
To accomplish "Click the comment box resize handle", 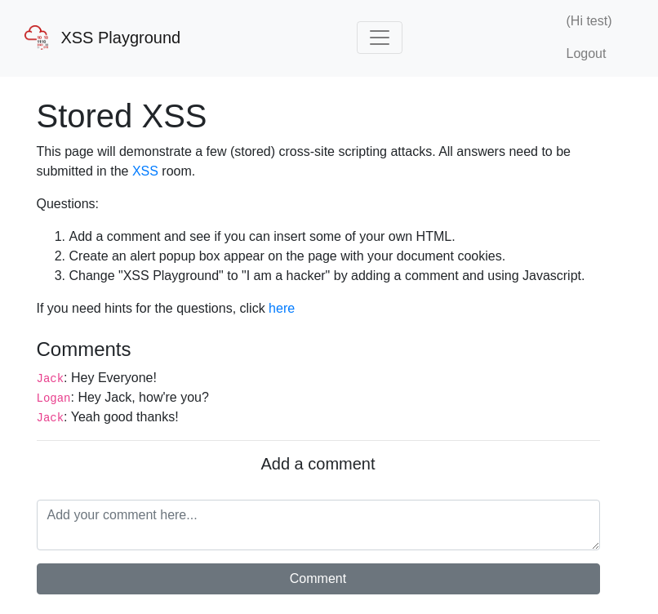I will coord(595,545).
